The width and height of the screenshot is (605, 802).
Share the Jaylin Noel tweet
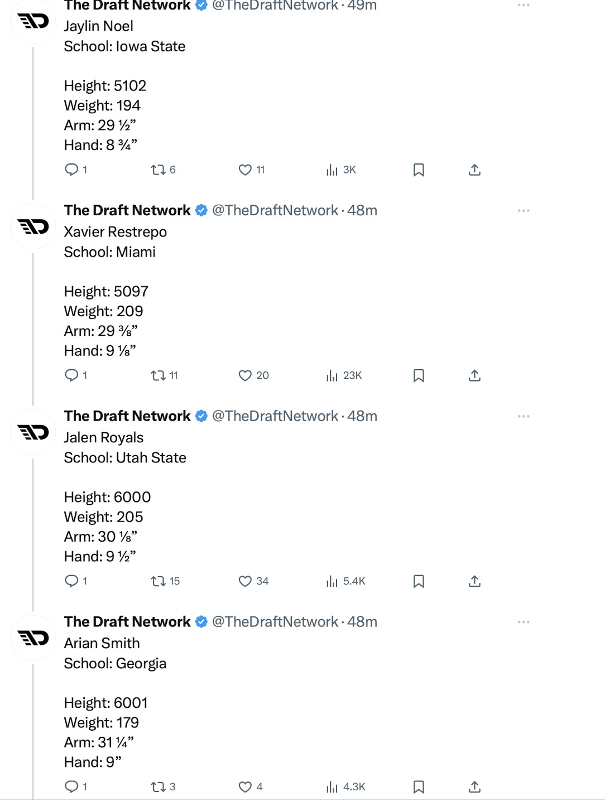coord(474,170)
